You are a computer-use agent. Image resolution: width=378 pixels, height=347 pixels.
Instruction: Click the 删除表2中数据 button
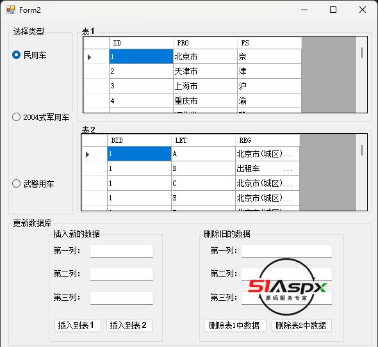pyautogui.click(x=302, y=326)
